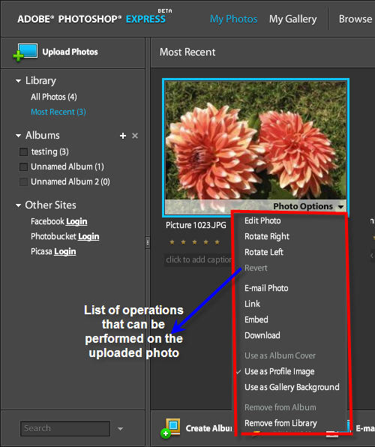Image resolution: width=375 pixels, height=447 pixels.
Task: Click the Photobucket Login link
Action: 88,236
